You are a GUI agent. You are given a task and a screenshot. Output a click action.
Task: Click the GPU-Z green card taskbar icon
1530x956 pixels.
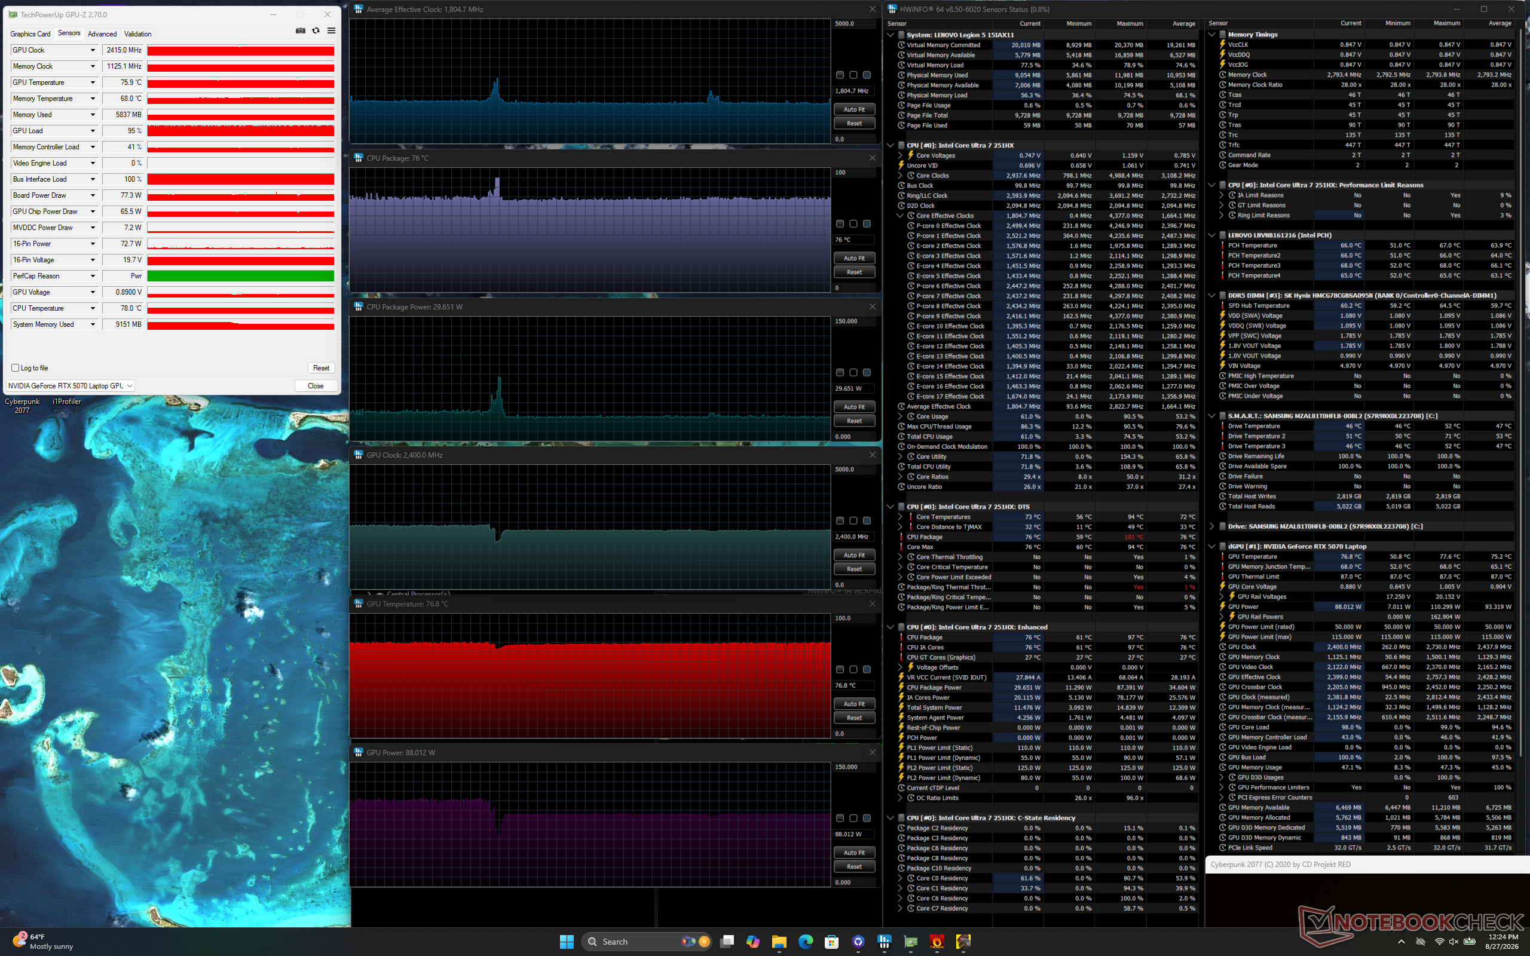pyautogui.click(x=910, y=942)
